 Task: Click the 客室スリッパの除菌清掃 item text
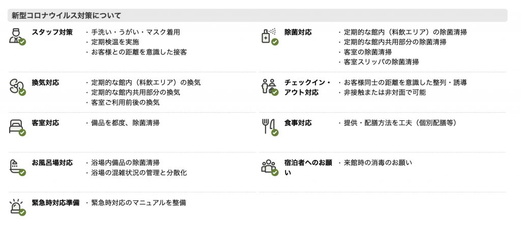pyautogui.click(x=381, y=62)
